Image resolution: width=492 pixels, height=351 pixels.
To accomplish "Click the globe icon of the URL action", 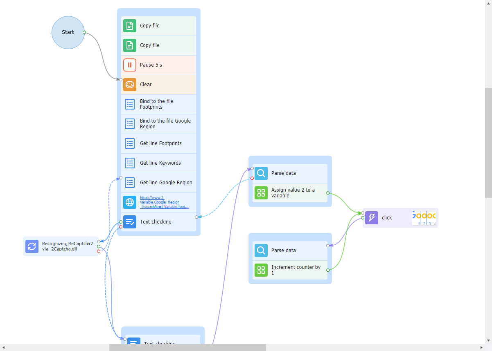I will [130, 202].
